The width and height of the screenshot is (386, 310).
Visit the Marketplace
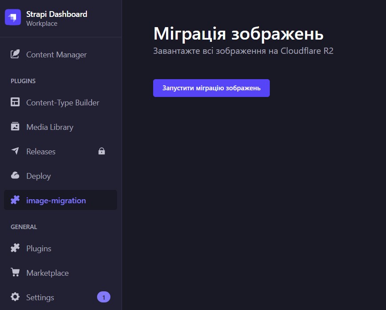pos(61,273)
